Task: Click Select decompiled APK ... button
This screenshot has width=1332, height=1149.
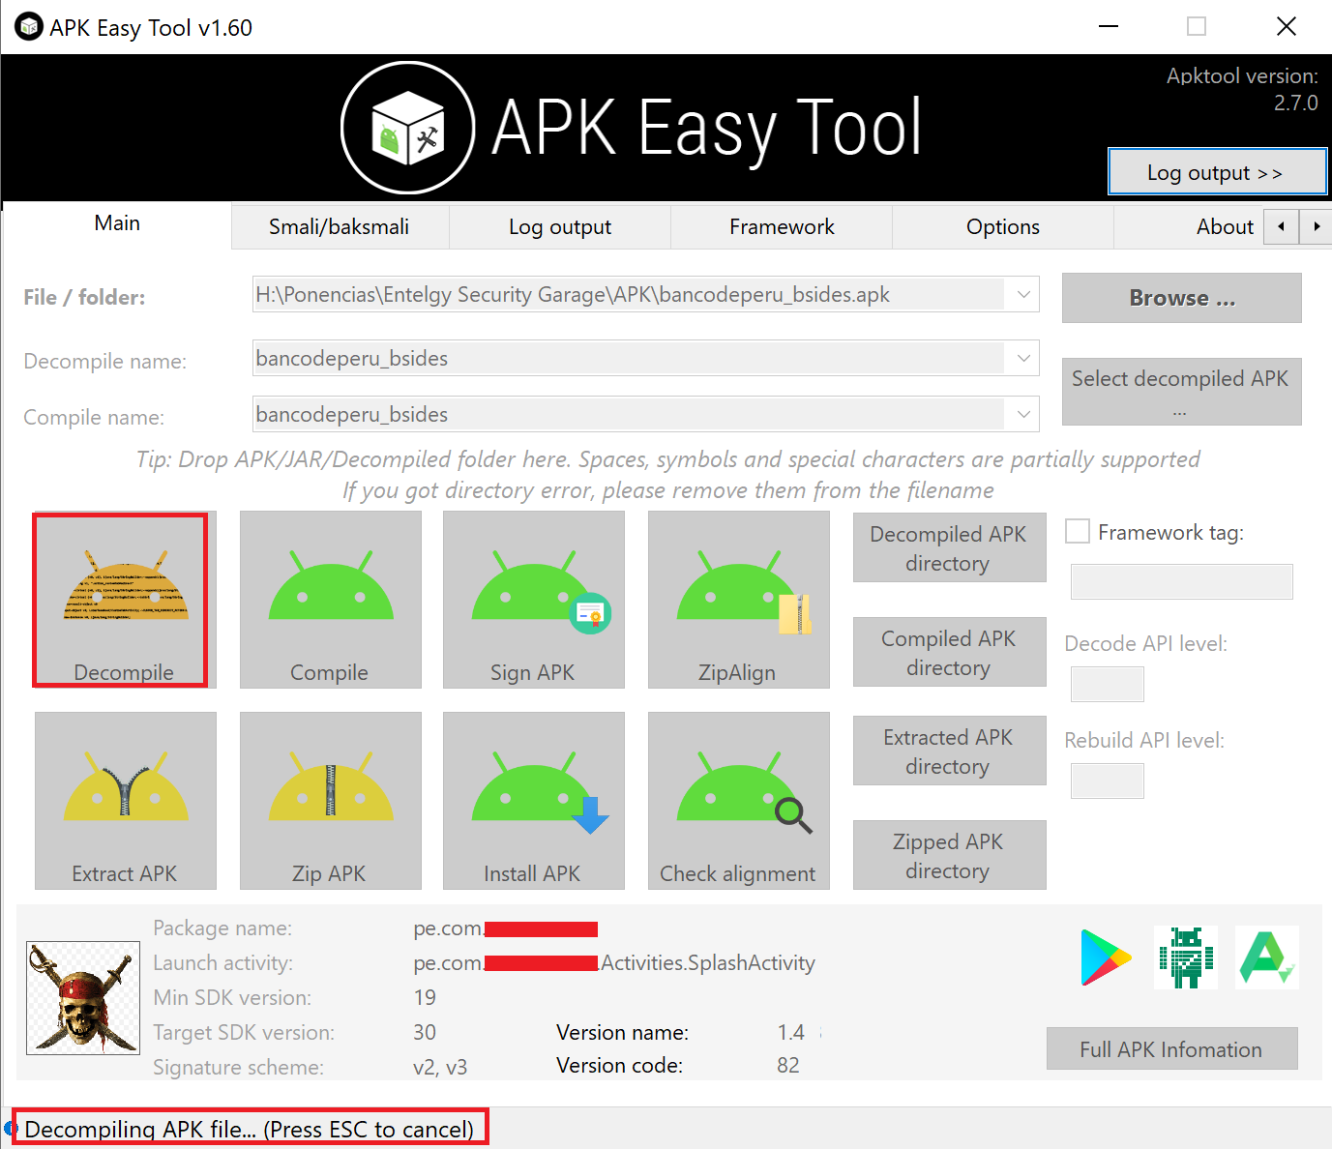Action: click(1182, 392)
